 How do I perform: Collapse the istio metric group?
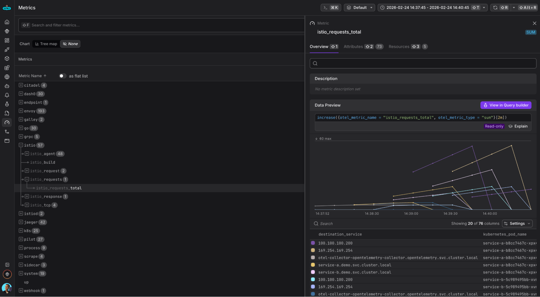point(21,145)
